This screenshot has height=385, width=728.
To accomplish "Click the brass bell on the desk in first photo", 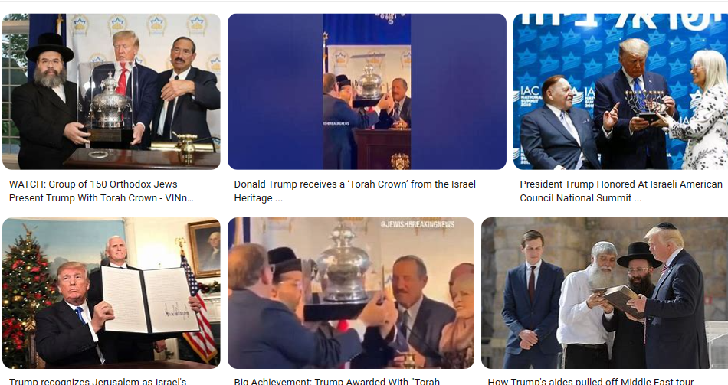I will [187, 147].
